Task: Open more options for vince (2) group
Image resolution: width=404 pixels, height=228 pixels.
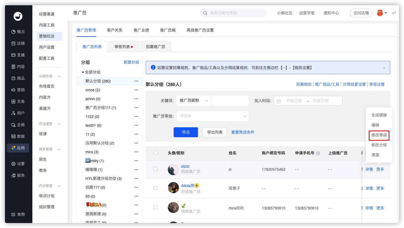Action: click(136, 90)
